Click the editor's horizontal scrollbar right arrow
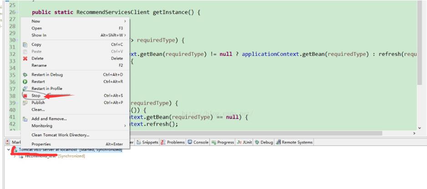The height and width of the screenshot is (189, 427). [x=414, y=134]
